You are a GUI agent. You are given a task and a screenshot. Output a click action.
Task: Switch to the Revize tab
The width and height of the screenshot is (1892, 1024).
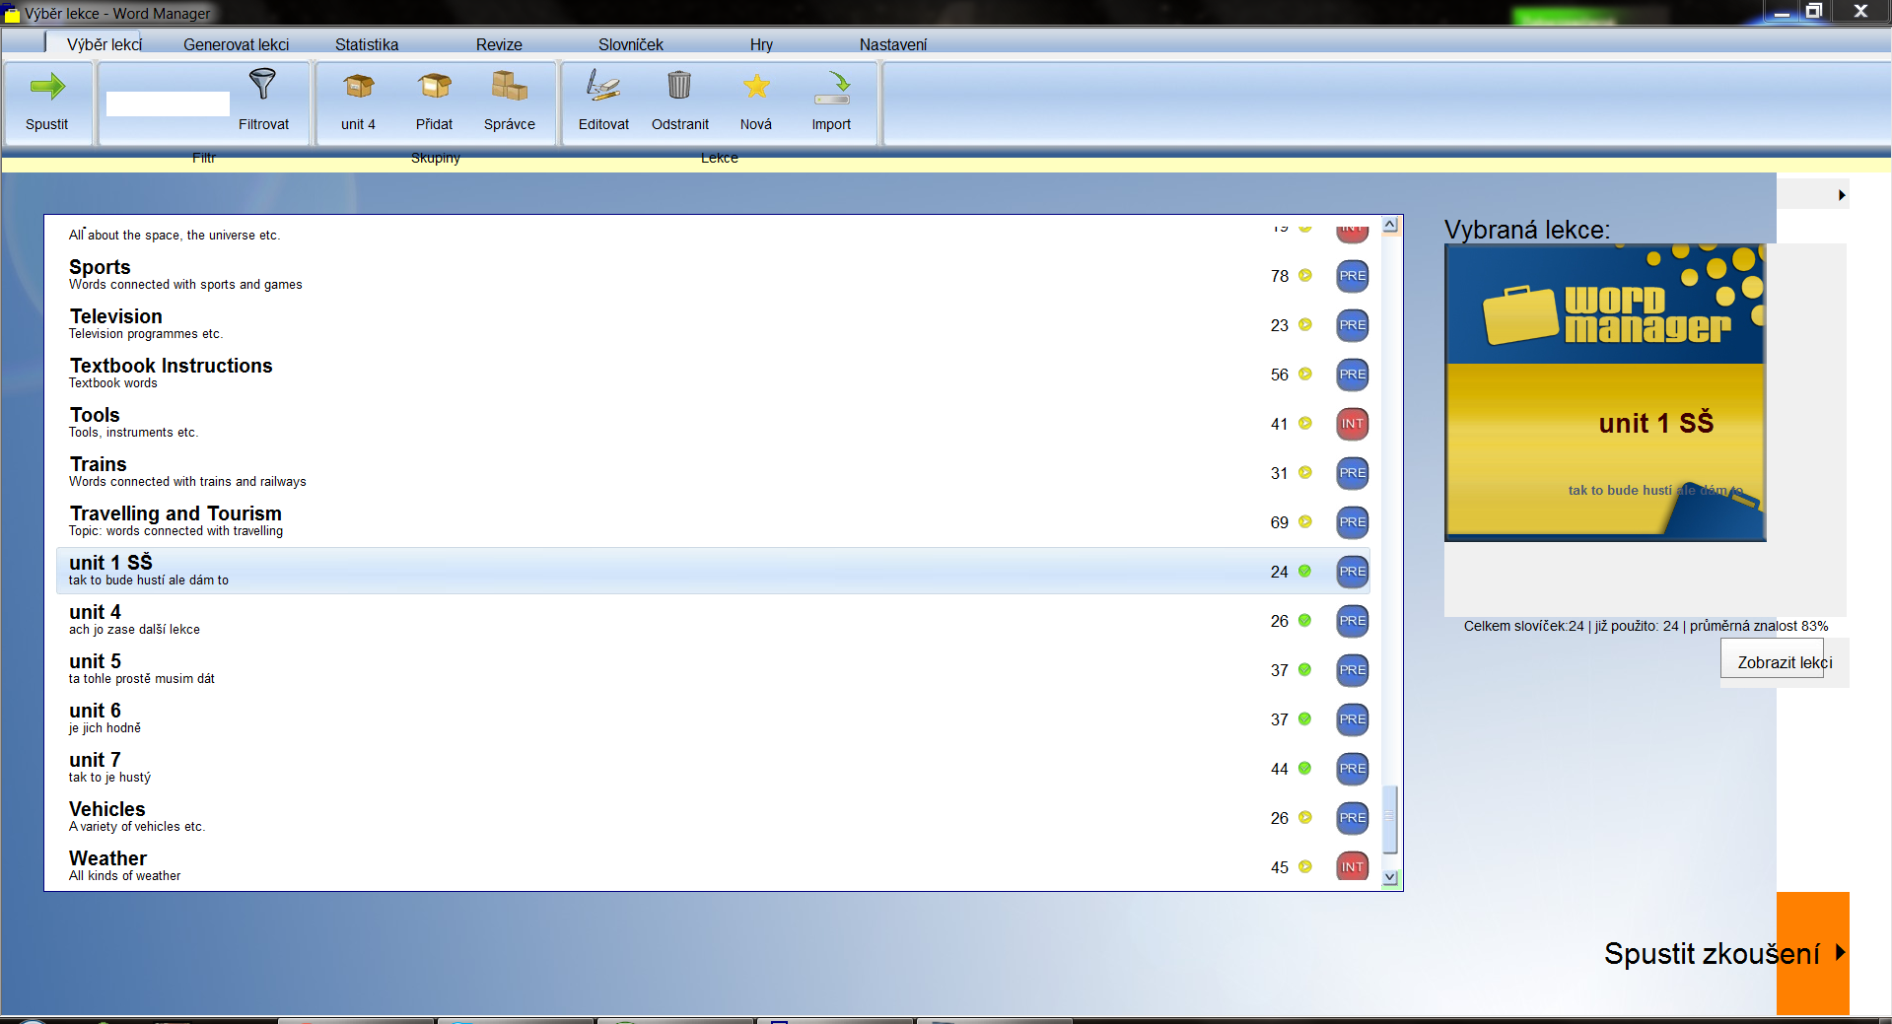pyautogui.click(x=499, y=44)
